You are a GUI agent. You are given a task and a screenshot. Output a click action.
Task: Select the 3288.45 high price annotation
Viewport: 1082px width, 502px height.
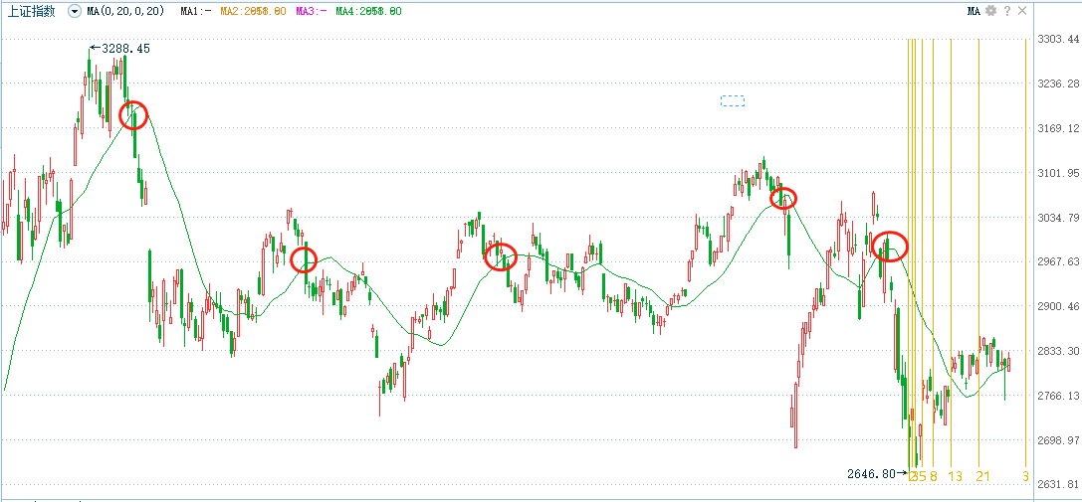tap(120, 49)
